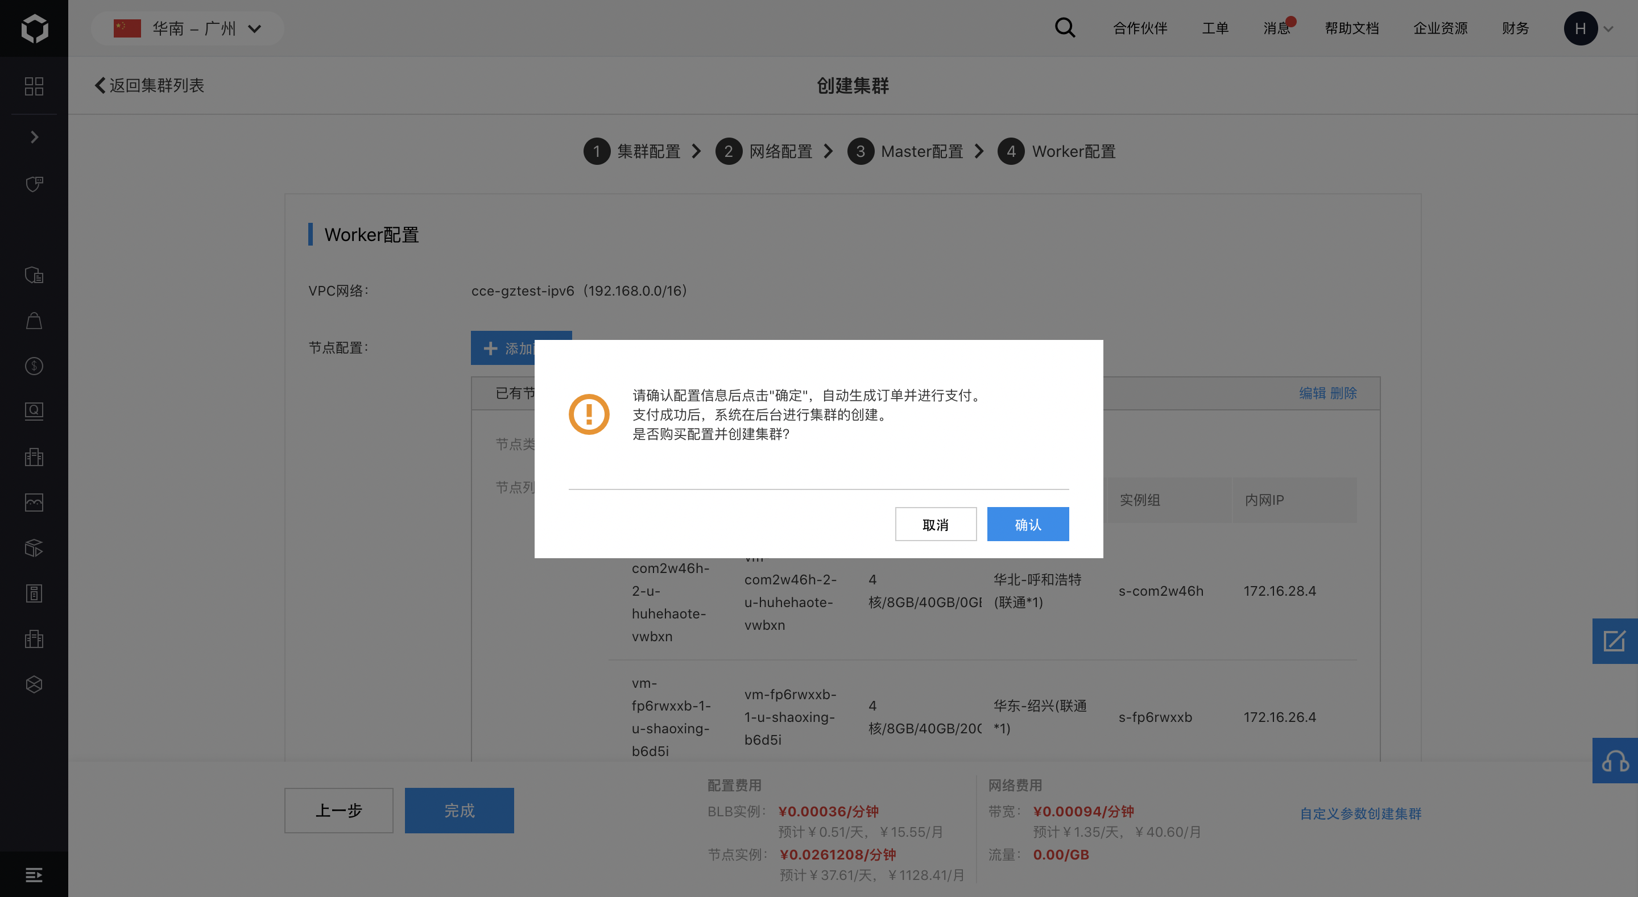The width and height of the screenshot is (1638, 897).
Task: Go back via 返回集群列表
Action: click(x=150, y=85)
